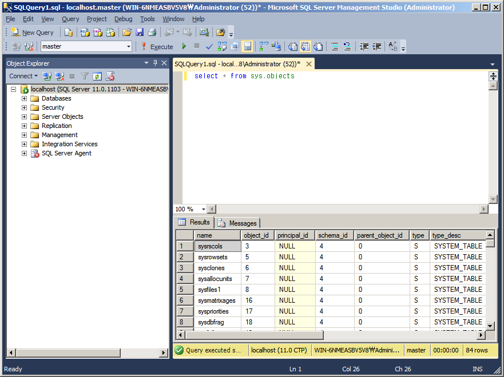
Task: Expand the Management folder
Action: tap(24, 135)
